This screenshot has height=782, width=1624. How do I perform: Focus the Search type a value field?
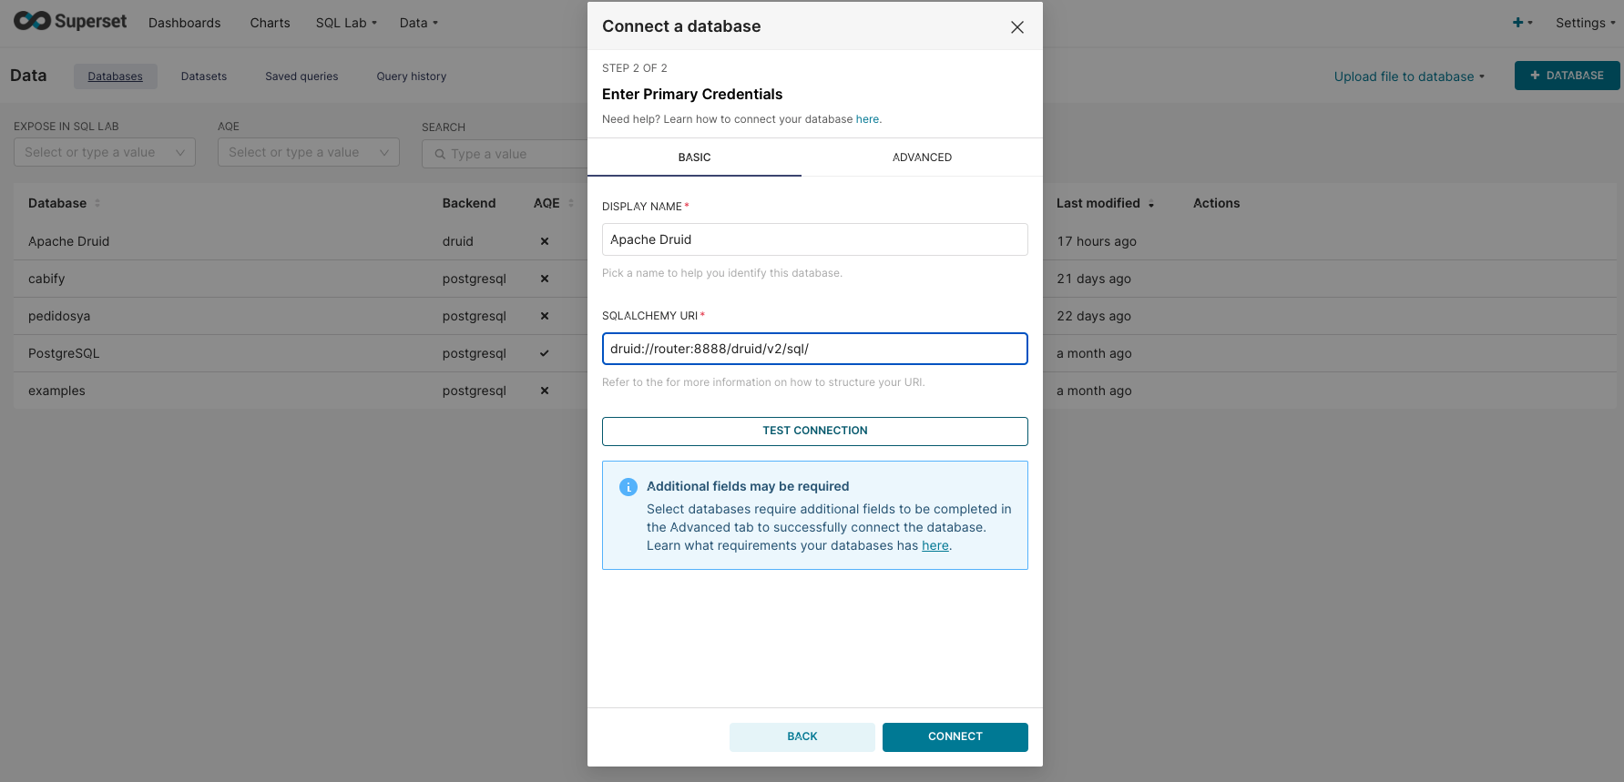(506, 154)
